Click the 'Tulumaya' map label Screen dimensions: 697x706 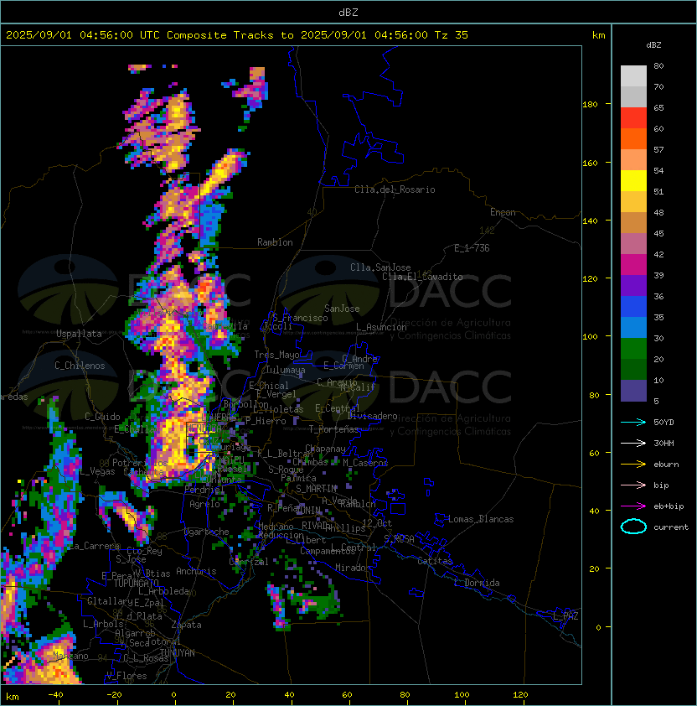coord(286,370)
